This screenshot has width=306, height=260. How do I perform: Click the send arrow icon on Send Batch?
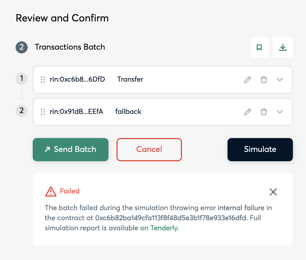[x=47, y=149]
